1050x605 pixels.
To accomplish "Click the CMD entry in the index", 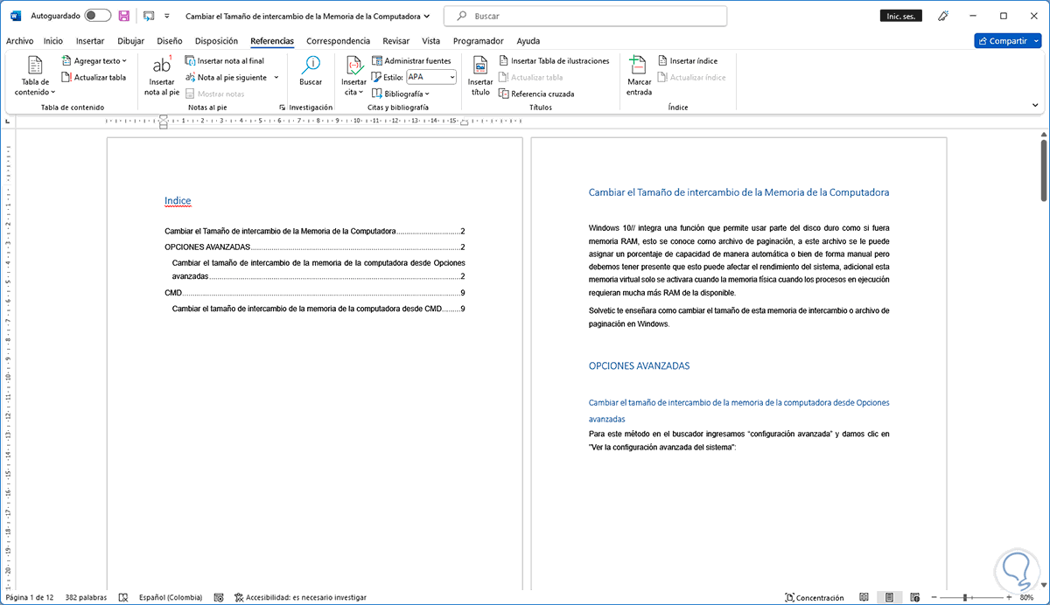I will 315,293.
